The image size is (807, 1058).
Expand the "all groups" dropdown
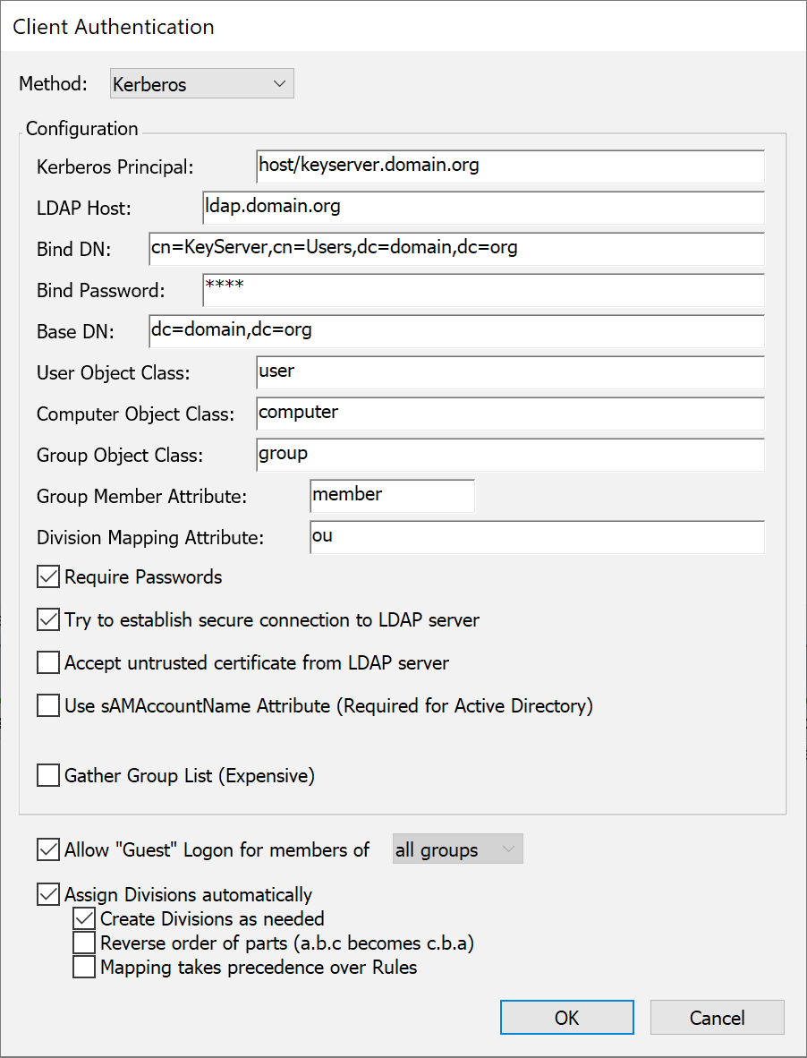pos(457,850)
